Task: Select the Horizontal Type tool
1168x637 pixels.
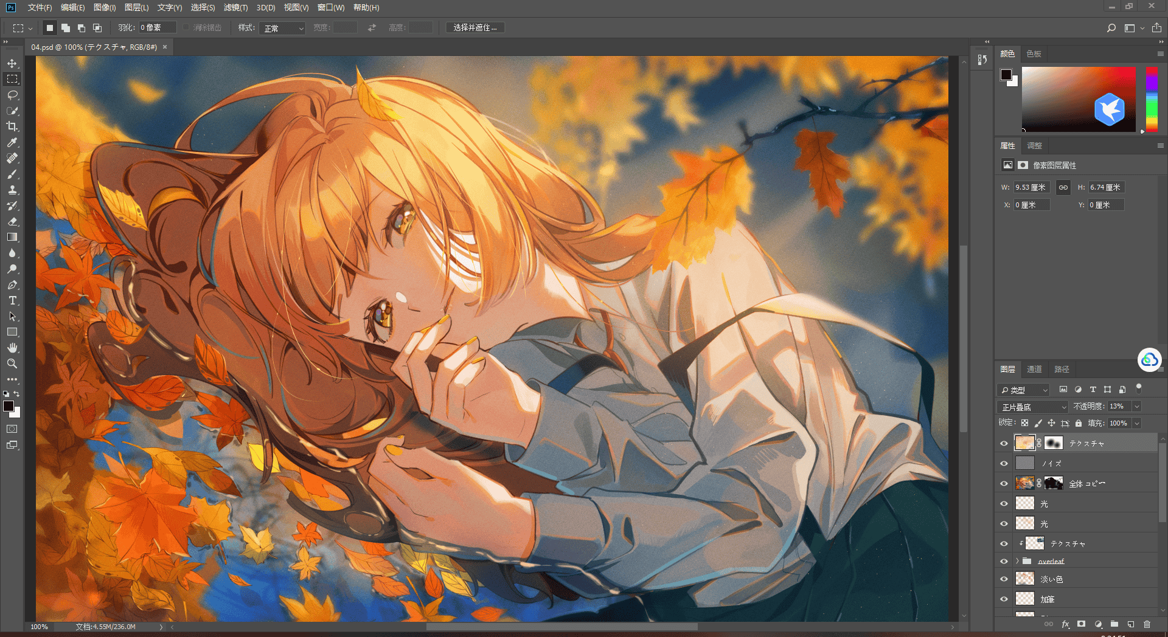Action: pyautogui.click(x=12, y=300)
